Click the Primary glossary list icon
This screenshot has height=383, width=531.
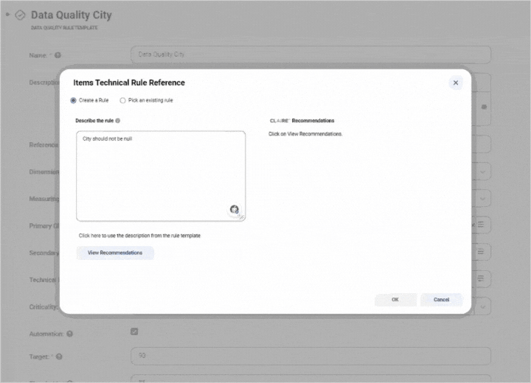tap(481, 225)
